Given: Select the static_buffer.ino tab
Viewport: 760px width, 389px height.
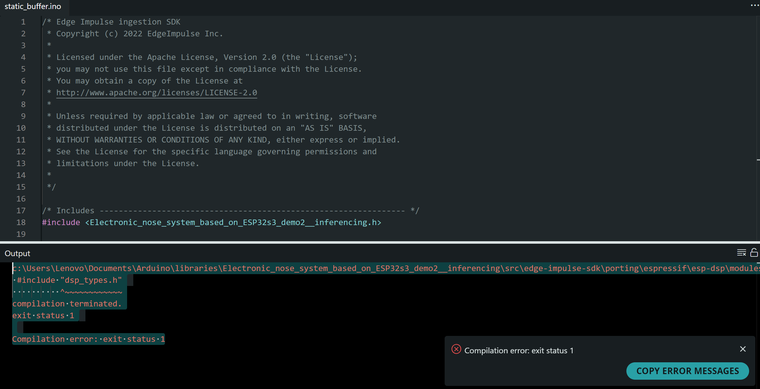Looking at the screenshot, I should click(33, 7).
